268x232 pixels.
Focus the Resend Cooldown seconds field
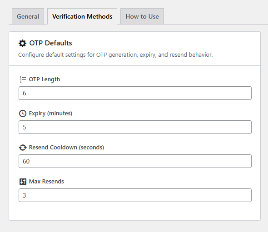tap(135, 161)
